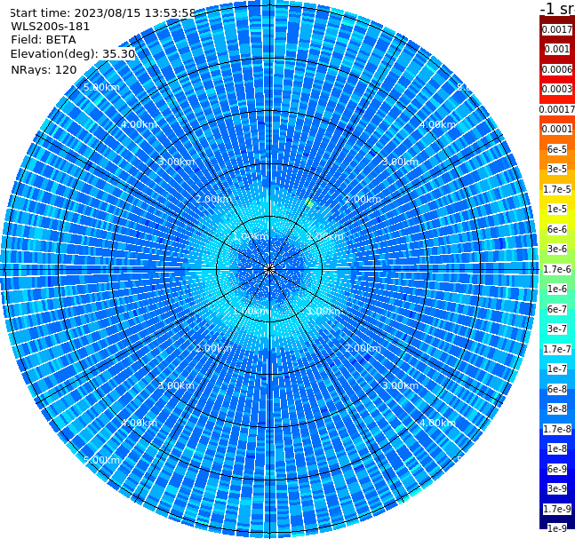
Task: Click the '-1 sr' unit label above colorbar
Action: pos(557,8)
